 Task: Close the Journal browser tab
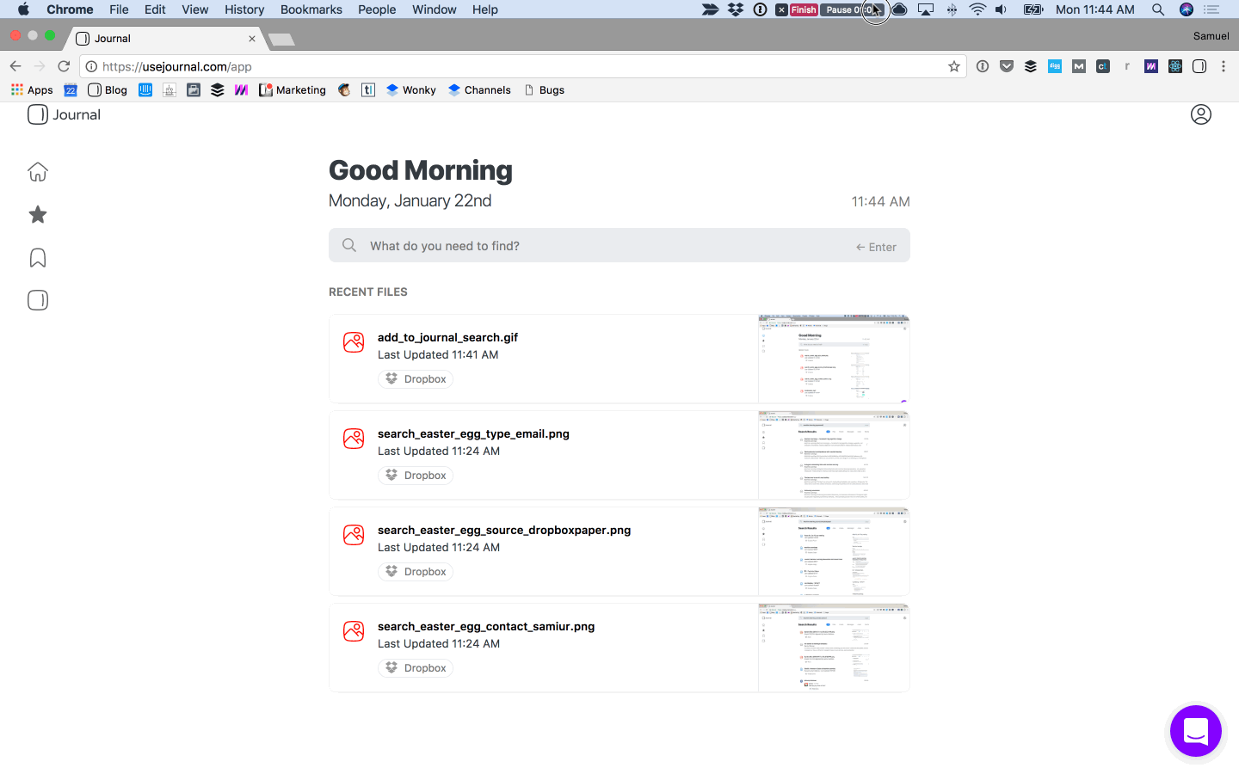(252, 39)
